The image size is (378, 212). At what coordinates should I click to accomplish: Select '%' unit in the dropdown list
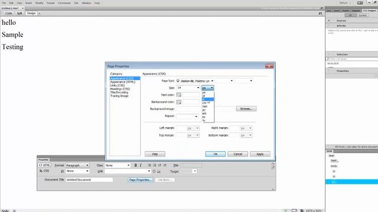tap(208, 120)
